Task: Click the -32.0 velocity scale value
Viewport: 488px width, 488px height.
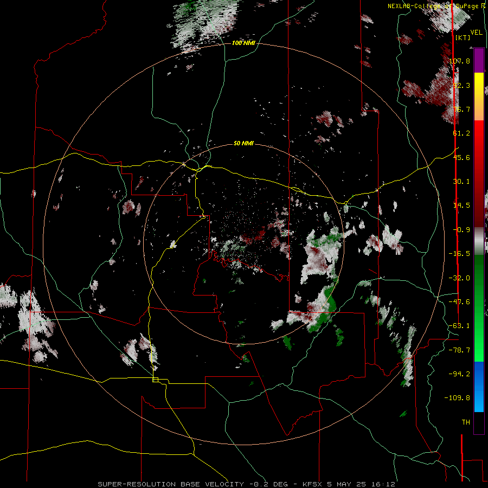Action: [x=459, y=278]
